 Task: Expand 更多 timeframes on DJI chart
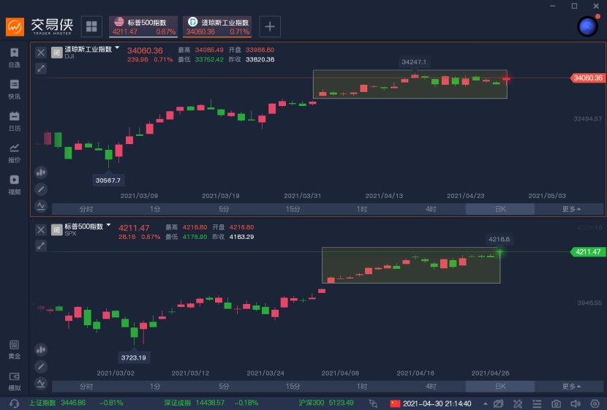tap(571, 209)
